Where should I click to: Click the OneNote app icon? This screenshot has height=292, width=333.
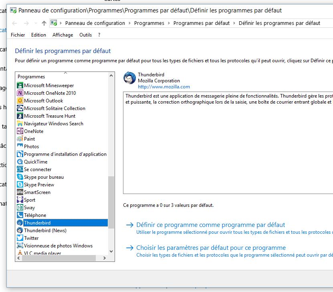click(20, 131)
